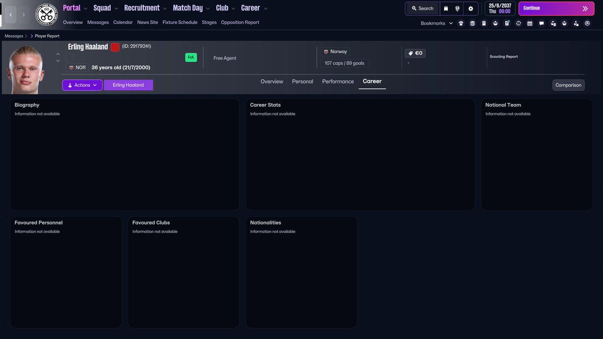Go to next player with down chevron
The height and width of the screenshot is (339, 603).
point(58,61)
